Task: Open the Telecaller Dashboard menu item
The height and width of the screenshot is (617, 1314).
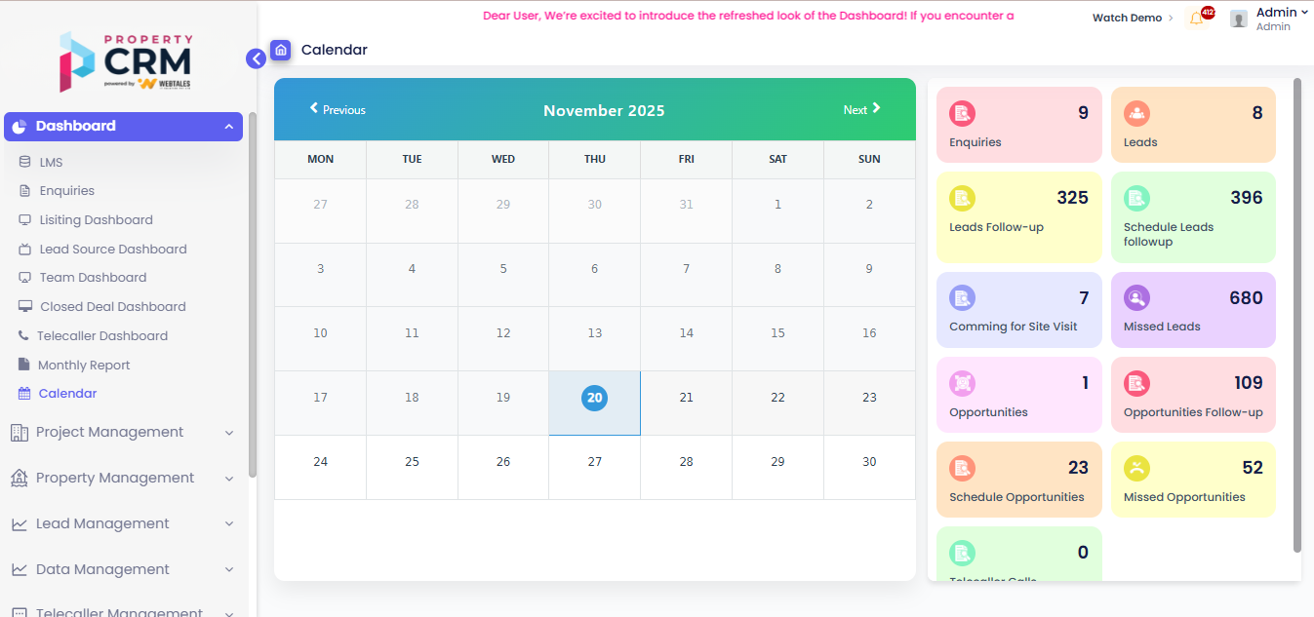Action: click(x=102, y=336)
